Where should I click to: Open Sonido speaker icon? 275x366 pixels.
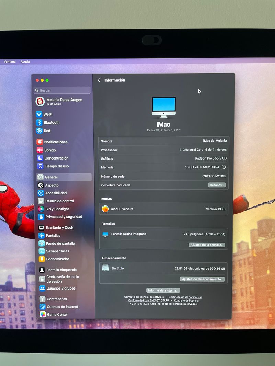click(x=40, y=150)
